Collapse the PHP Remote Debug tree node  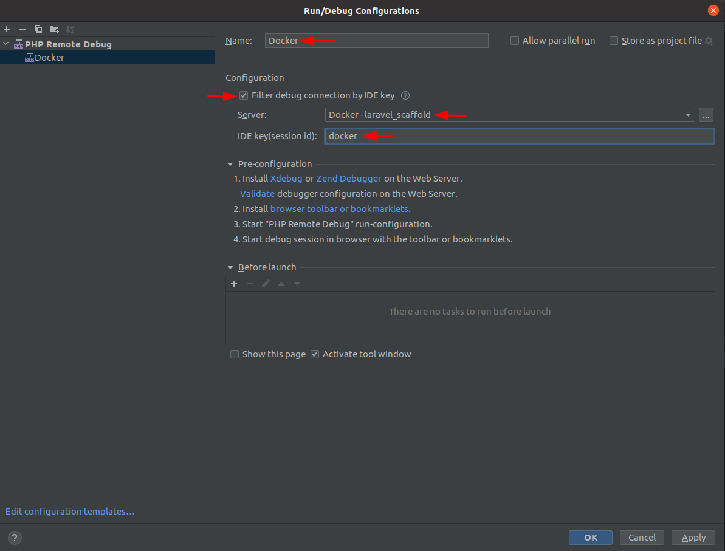[x=7, y=44]
